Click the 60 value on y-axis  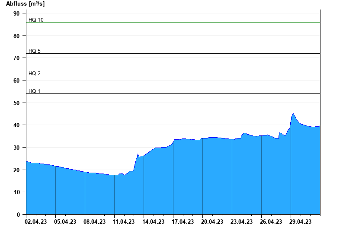coord(16,80)
